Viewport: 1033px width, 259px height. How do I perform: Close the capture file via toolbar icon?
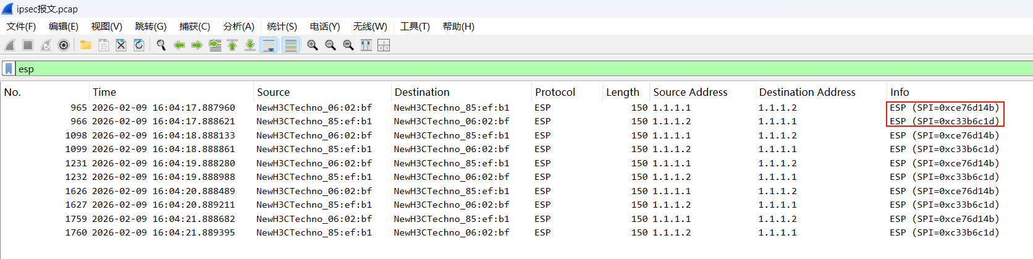click(121, 45)
